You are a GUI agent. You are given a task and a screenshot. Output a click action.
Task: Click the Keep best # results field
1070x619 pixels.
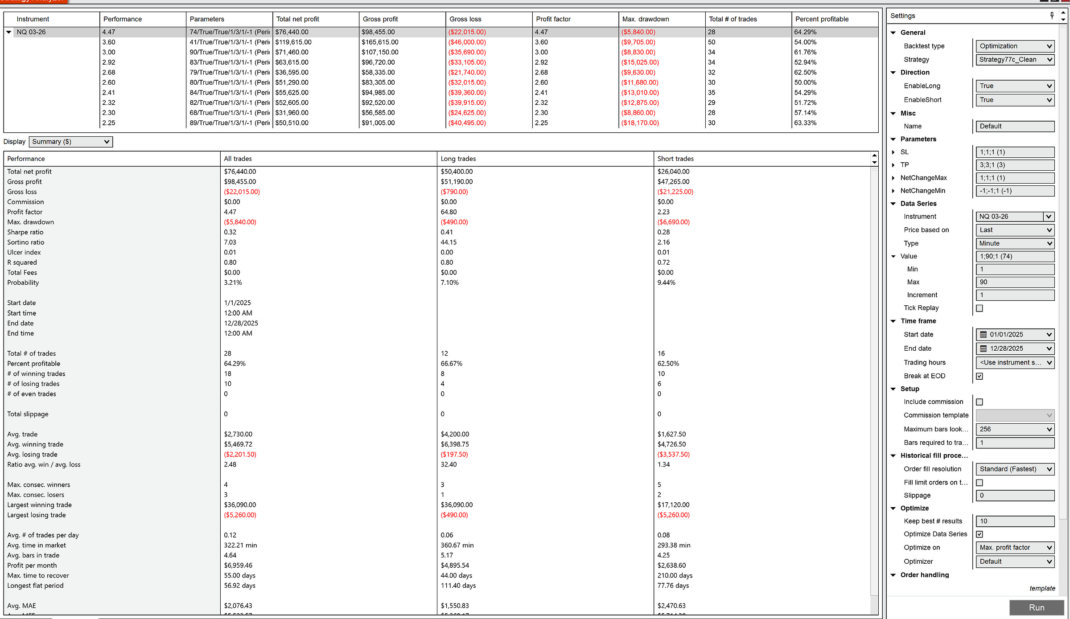tap(1015, 521)
